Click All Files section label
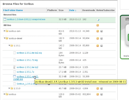 pyautogui.click(x=7, y=25)
